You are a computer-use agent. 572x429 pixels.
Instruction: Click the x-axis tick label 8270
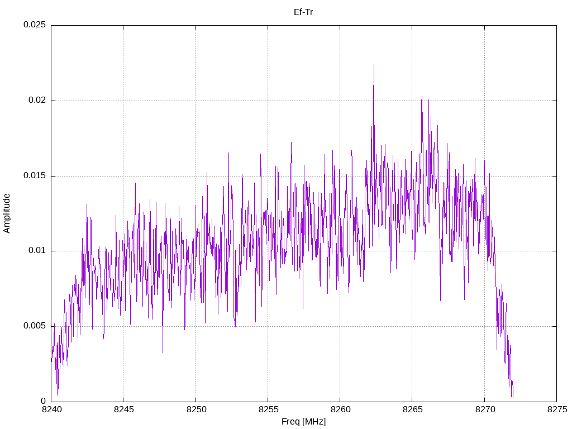click(485, 409)
